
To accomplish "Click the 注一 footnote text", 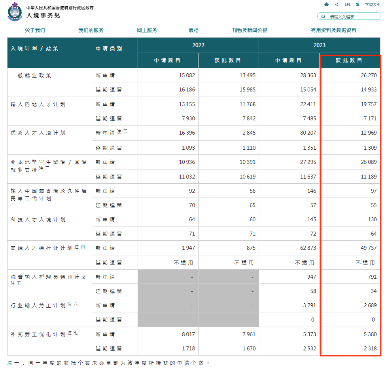I will [x=108, y=363].
